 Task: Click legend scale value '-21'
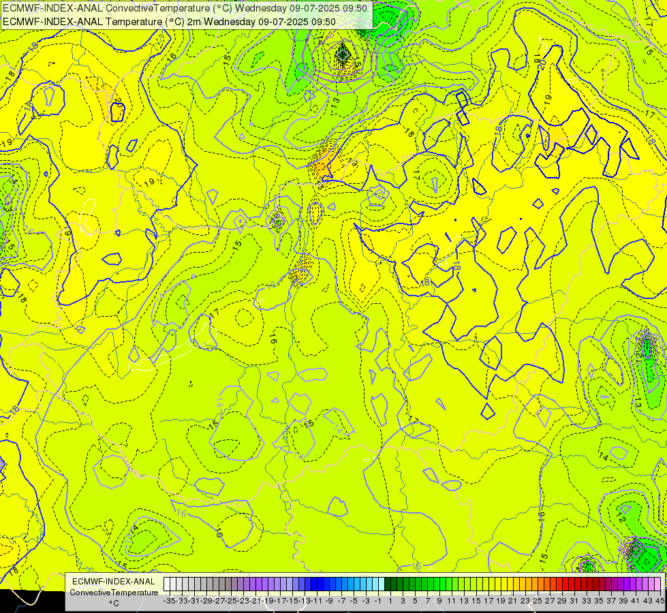click(x=255, y=601)
